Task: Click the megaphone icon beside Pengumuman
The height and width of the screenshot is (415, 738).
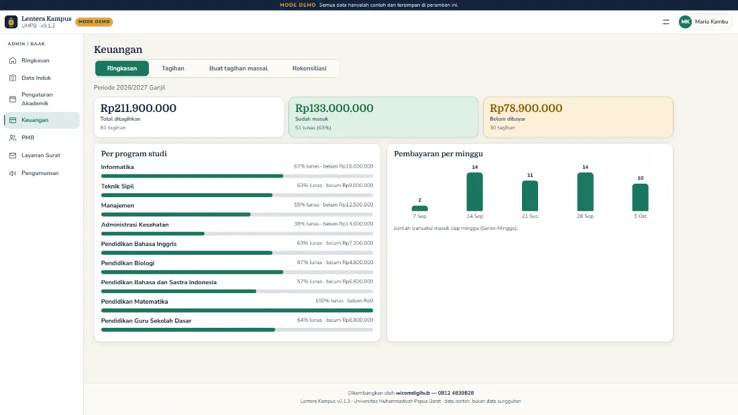Action: 13,173
